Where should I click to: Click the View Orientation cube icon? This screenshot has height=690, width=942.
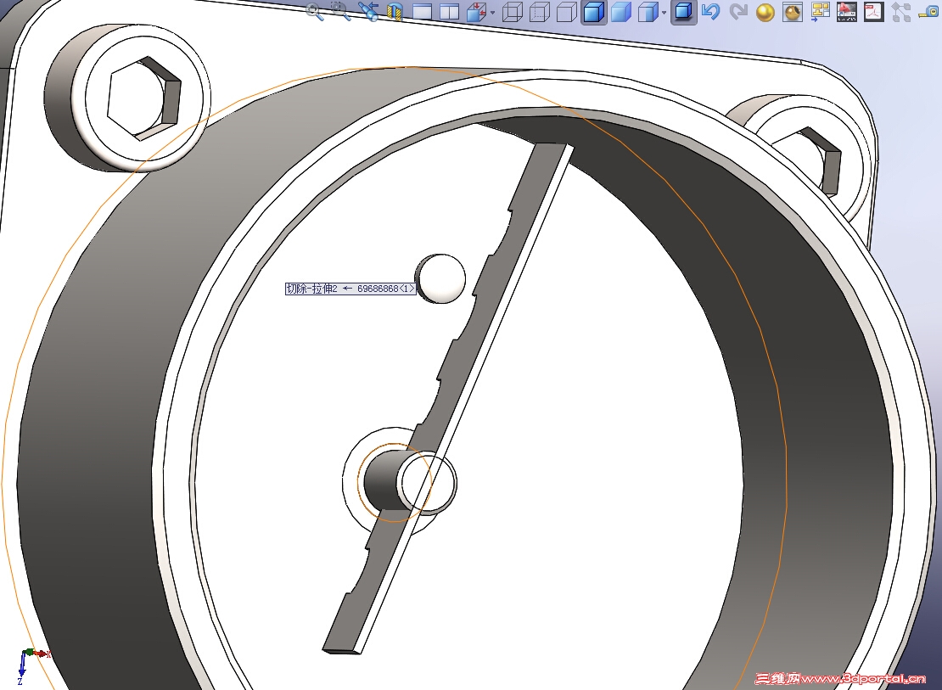point(476,12)
